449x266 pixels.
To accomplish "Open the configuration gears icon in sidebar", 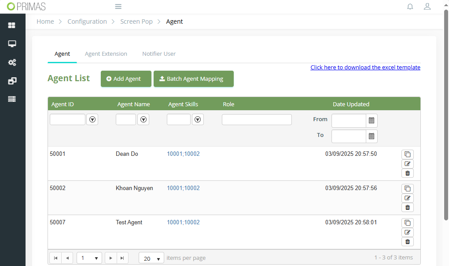I will (x=12, y=62).
